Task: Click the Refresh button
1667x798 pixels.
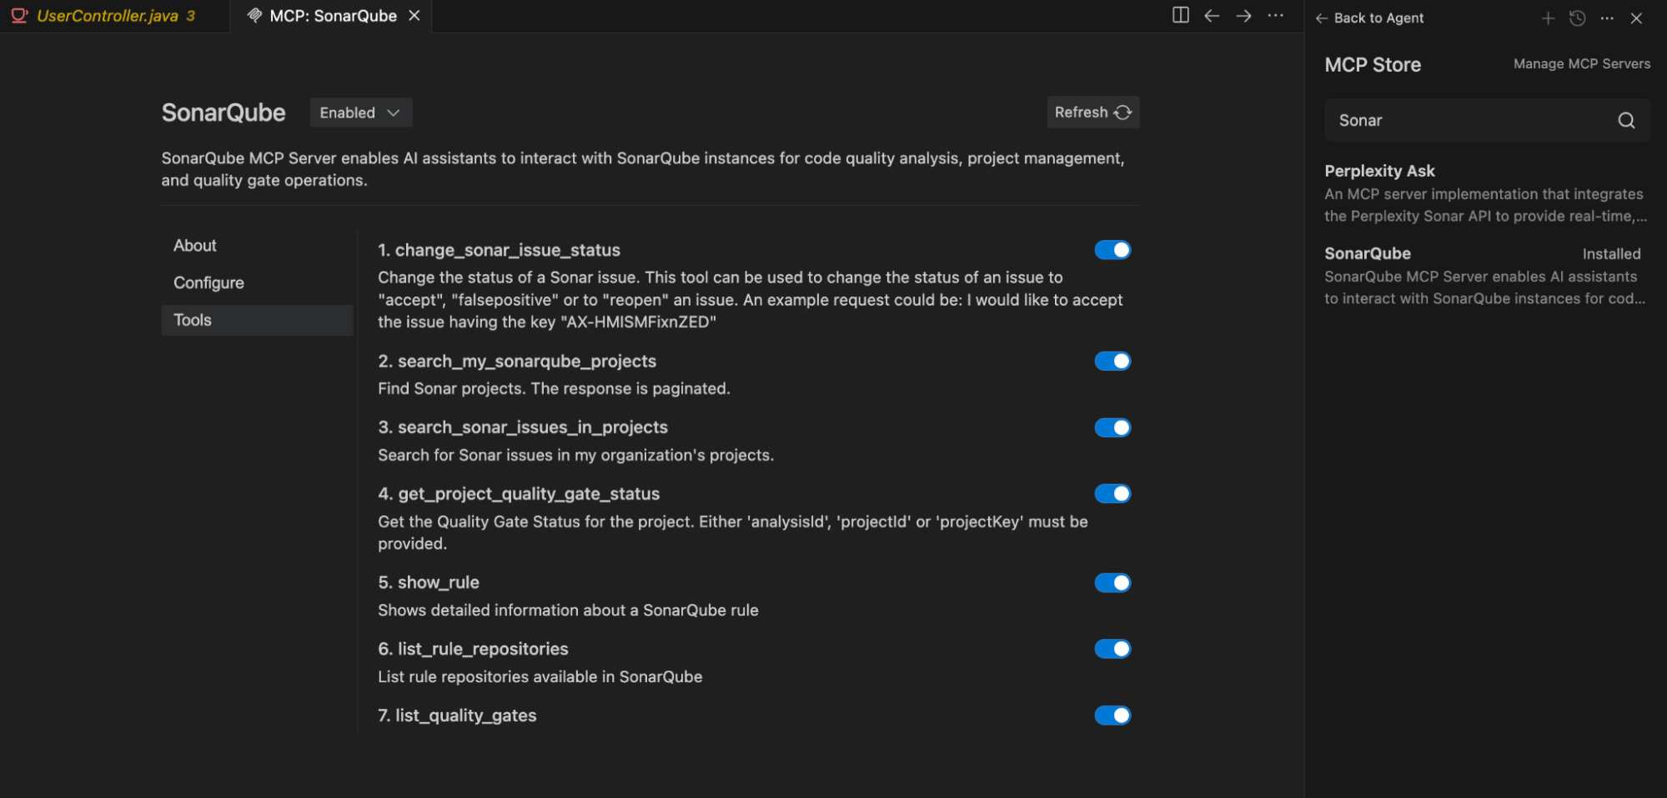Action: click(1092, 112)
